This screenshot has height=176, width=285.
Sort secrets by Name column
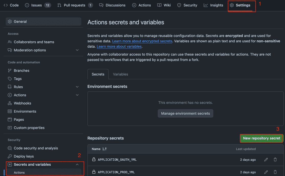(99, 149)
